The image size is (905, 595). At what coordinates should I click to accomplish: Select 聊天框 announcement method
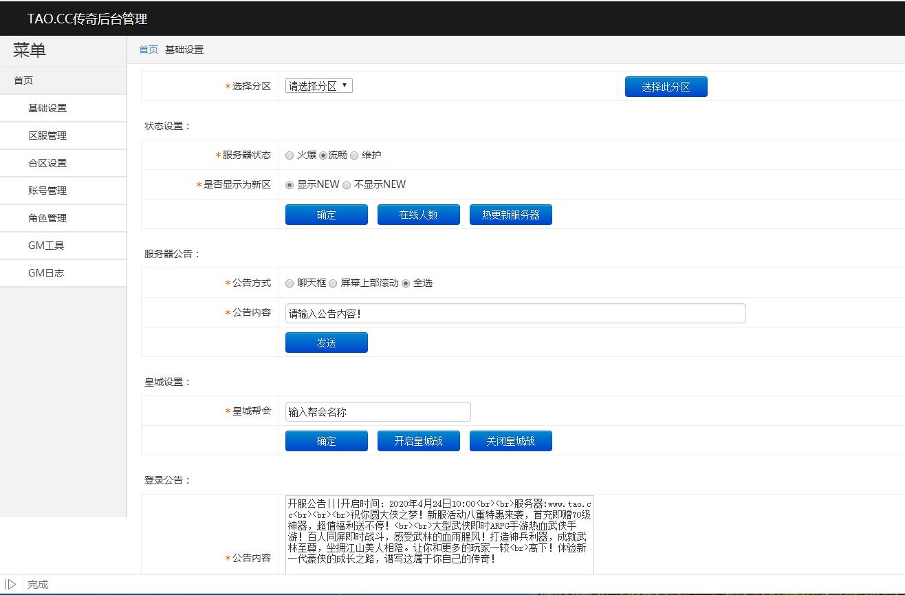pos(290,283)
